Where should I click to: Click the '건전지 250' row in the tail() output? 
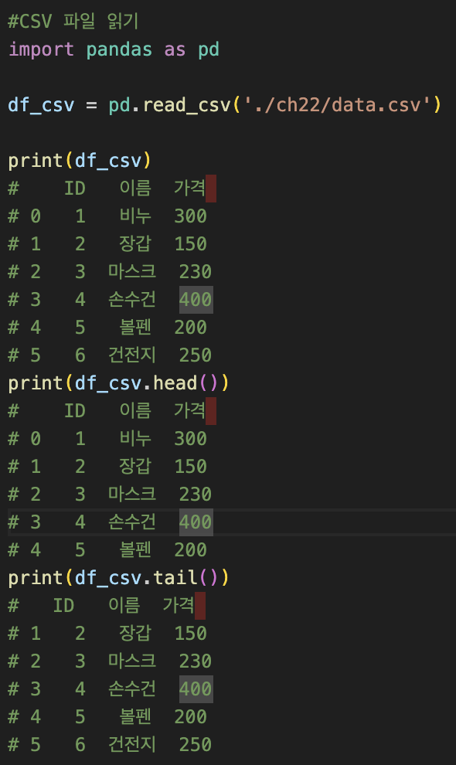tap(111, 744)
